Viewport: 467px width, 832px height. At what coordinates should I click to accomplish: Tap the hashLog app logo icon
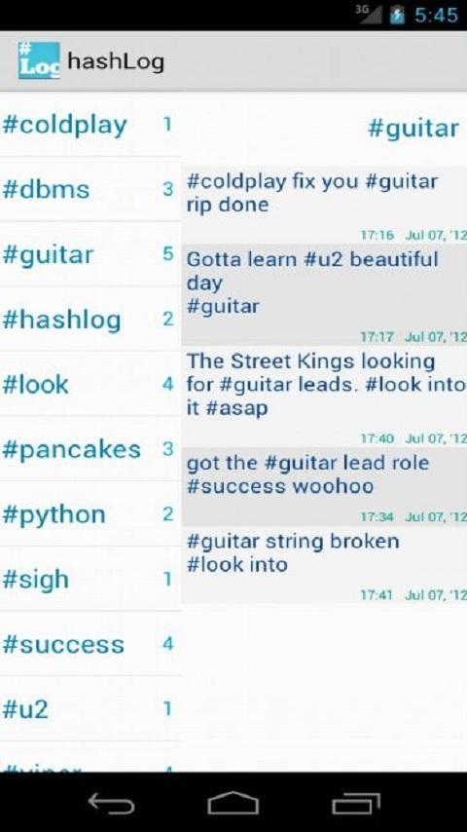click(39, 60)
